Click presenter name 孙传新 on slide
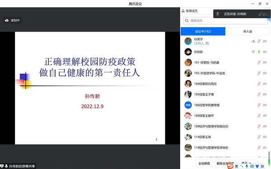Screen dimensions: 271x169 click(92, 96)
